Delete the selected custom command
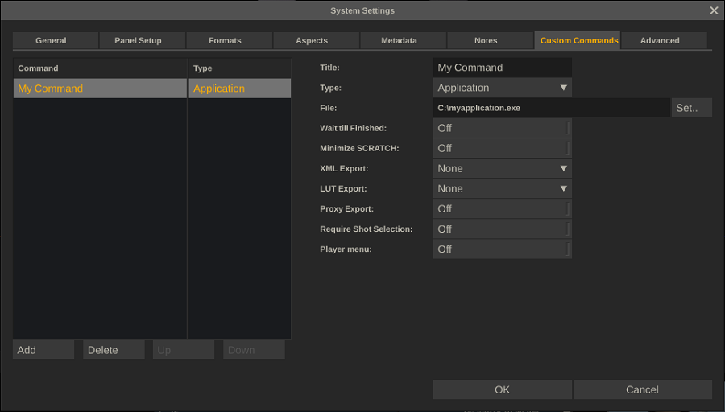725x412 pixels. [114, 350]
